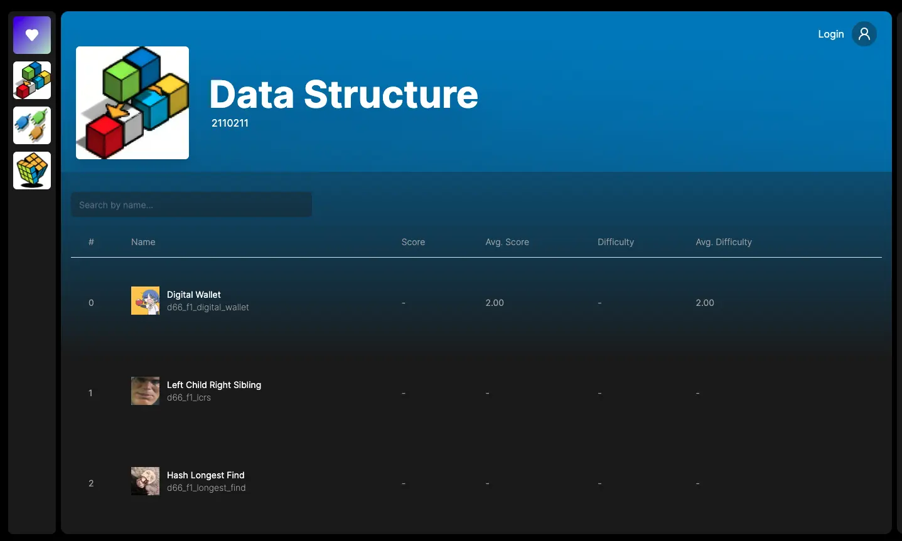Open the colored cubes course icon in sidebar

32,80
